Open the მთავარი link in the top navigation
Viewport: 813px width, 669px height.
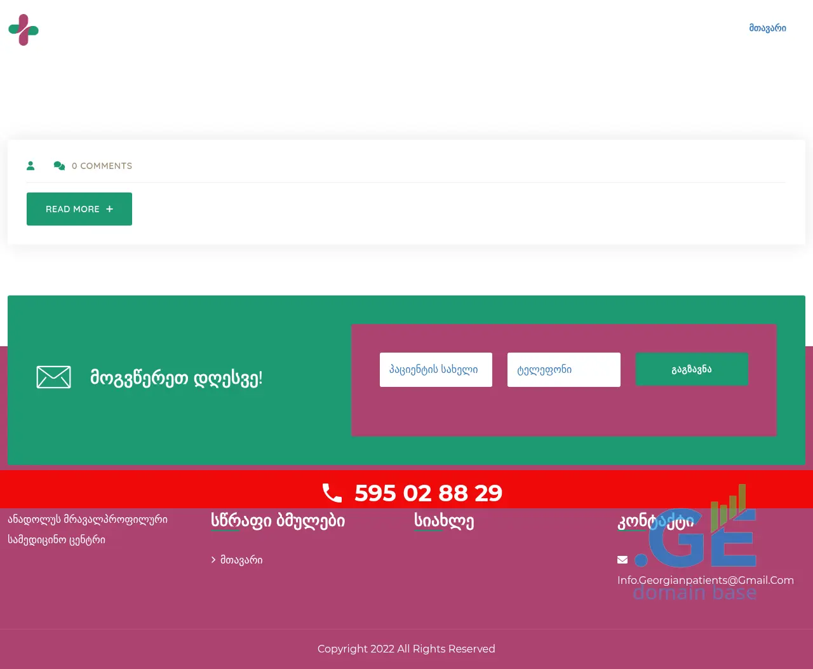[767, 28]
